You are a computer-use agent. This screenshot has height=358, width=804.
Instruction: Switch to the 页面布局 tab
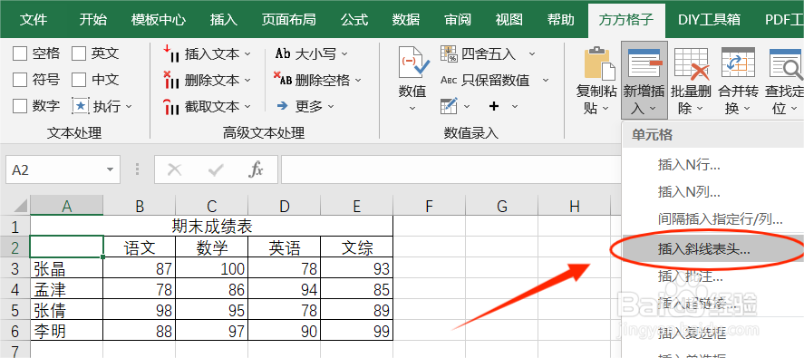(x=288, y=20)
